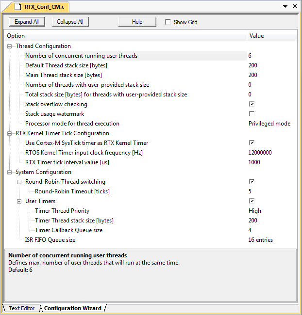Click the Expand All button
Image resolution: width=302 pixels, height=315 pixels.
[27, 22]
